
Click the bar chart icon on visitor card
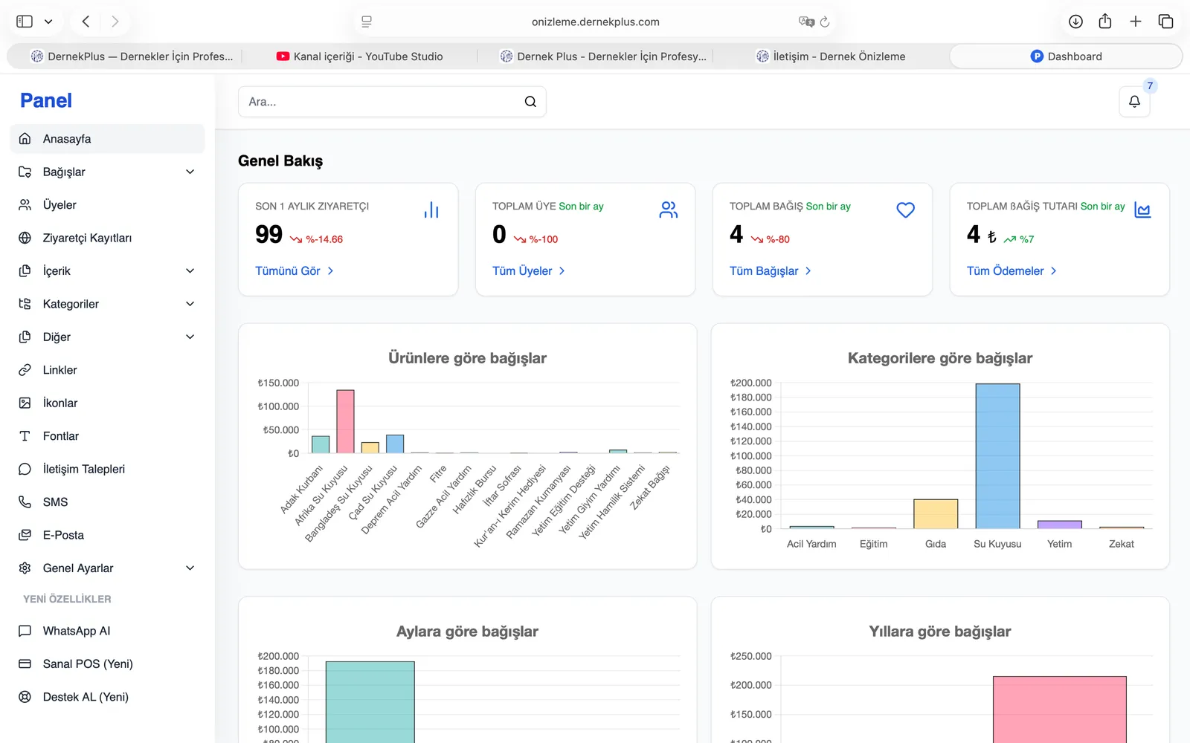[x=431, y=210]
